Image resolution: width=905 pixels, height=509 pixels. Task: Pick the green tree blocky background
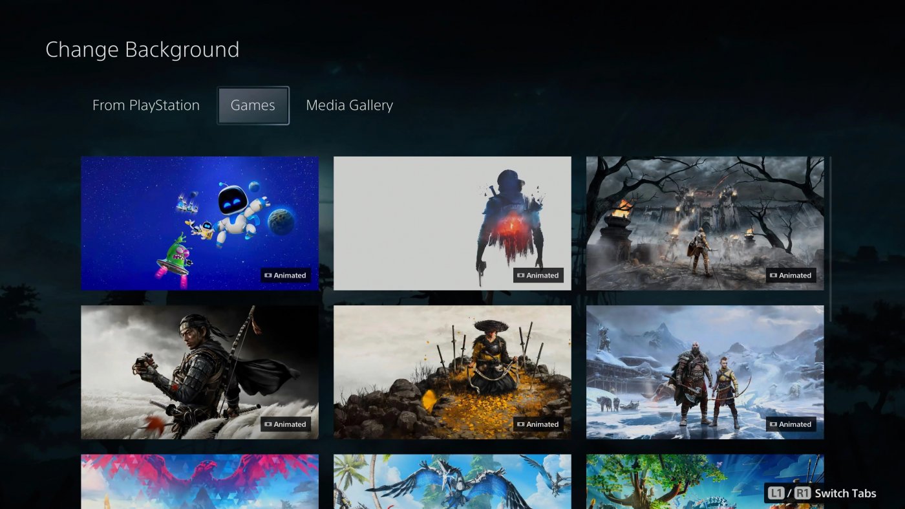(x=705, y=481)
